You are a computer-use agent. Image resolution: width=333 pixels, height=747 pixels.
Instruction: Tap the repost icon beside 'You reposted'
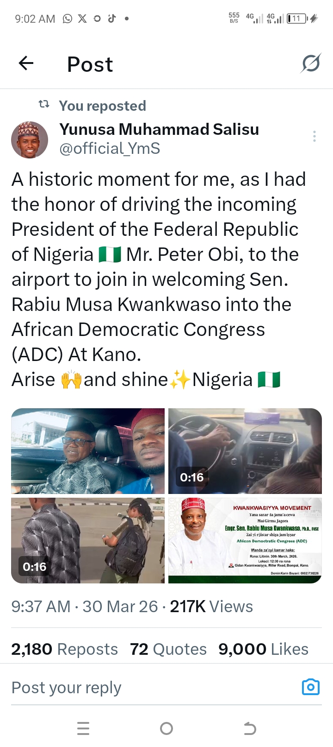pos(44,105)
